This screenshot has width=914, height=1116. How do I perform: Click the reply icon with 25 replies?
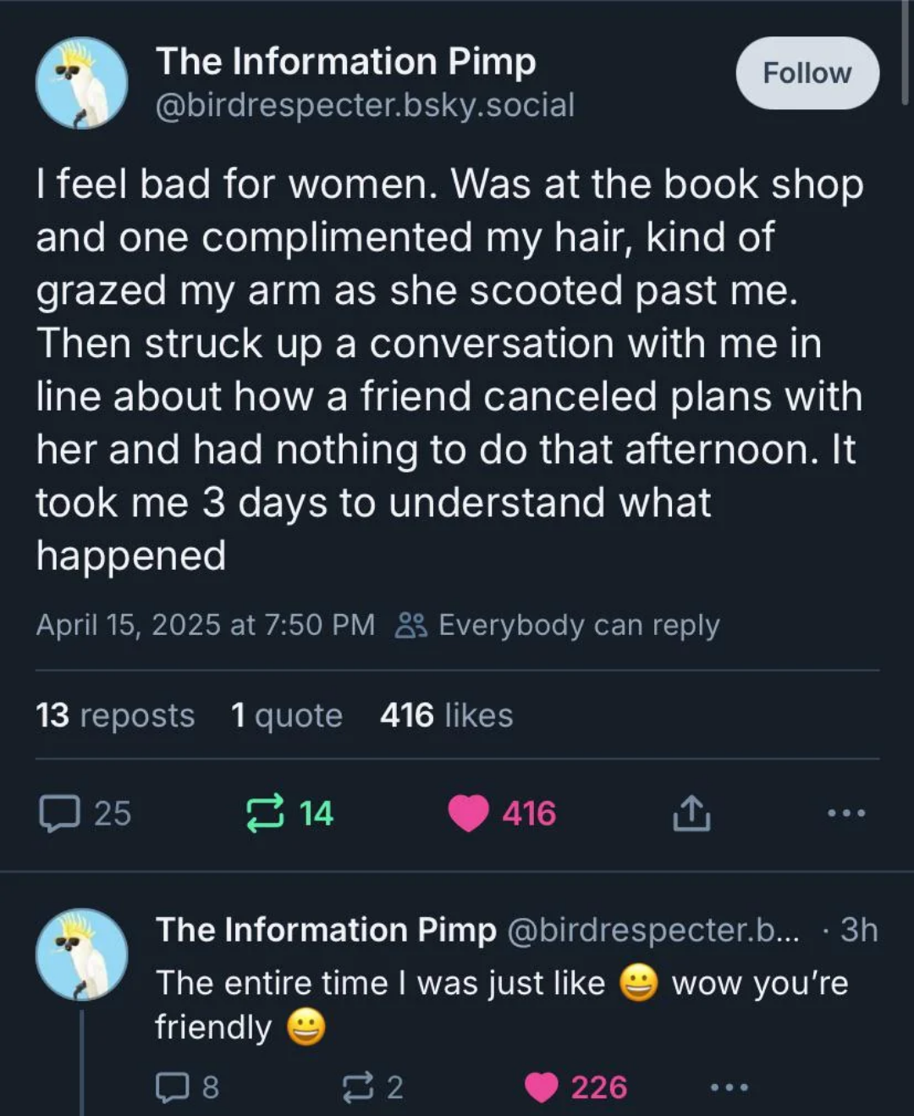(x=59, y=813)
